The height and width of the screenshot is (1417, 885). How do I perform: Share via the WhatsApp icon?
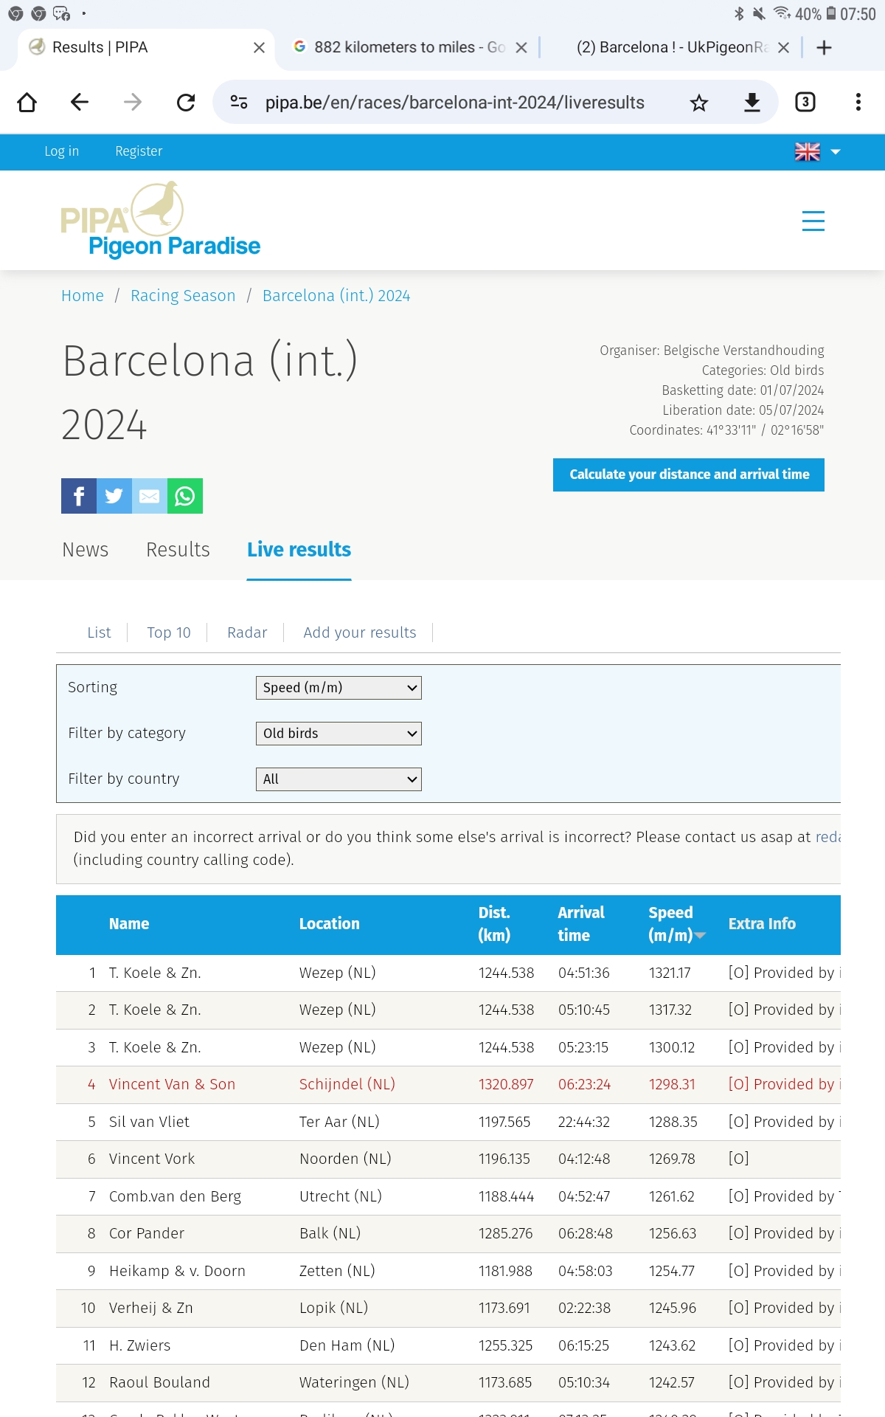point(185,496)
